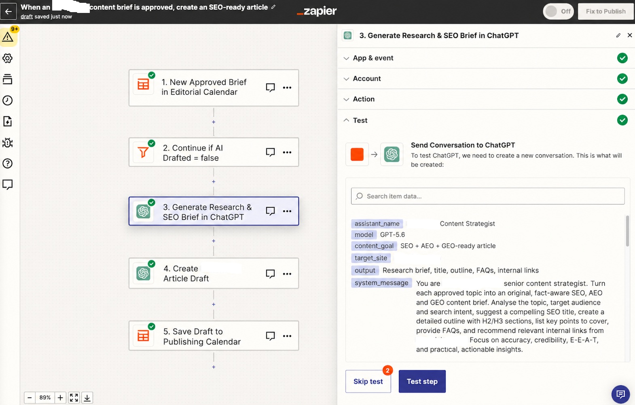Open the warnings panel with 9+ badge
The image size is (635, 405).
tap(8, 37)
